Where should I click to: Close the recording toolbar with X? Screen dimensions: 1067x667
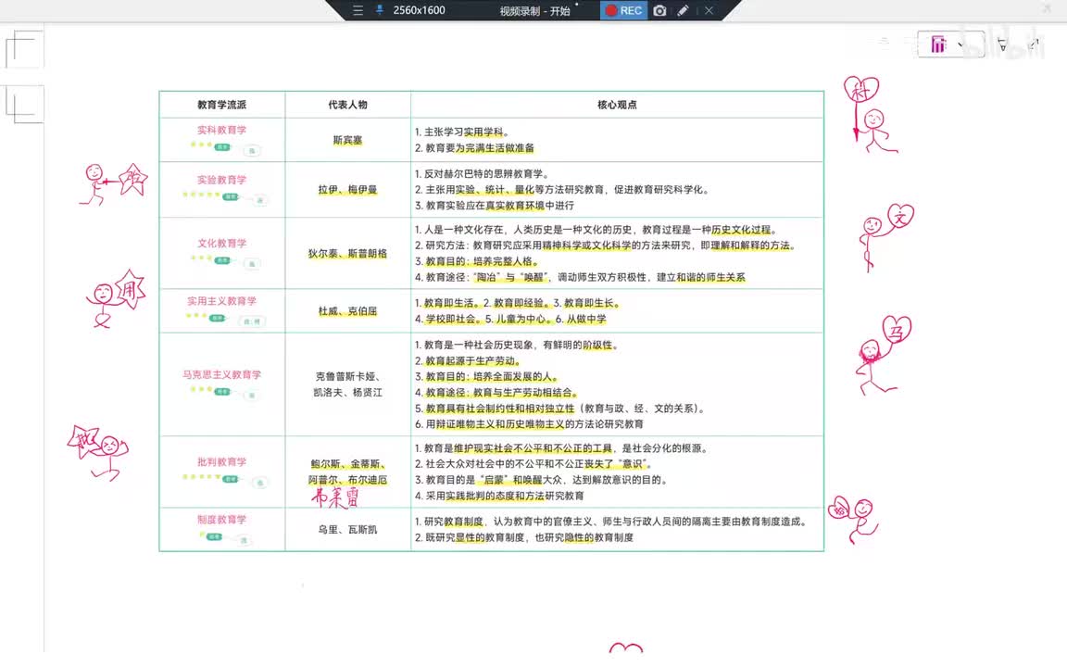tap(709, 10)
